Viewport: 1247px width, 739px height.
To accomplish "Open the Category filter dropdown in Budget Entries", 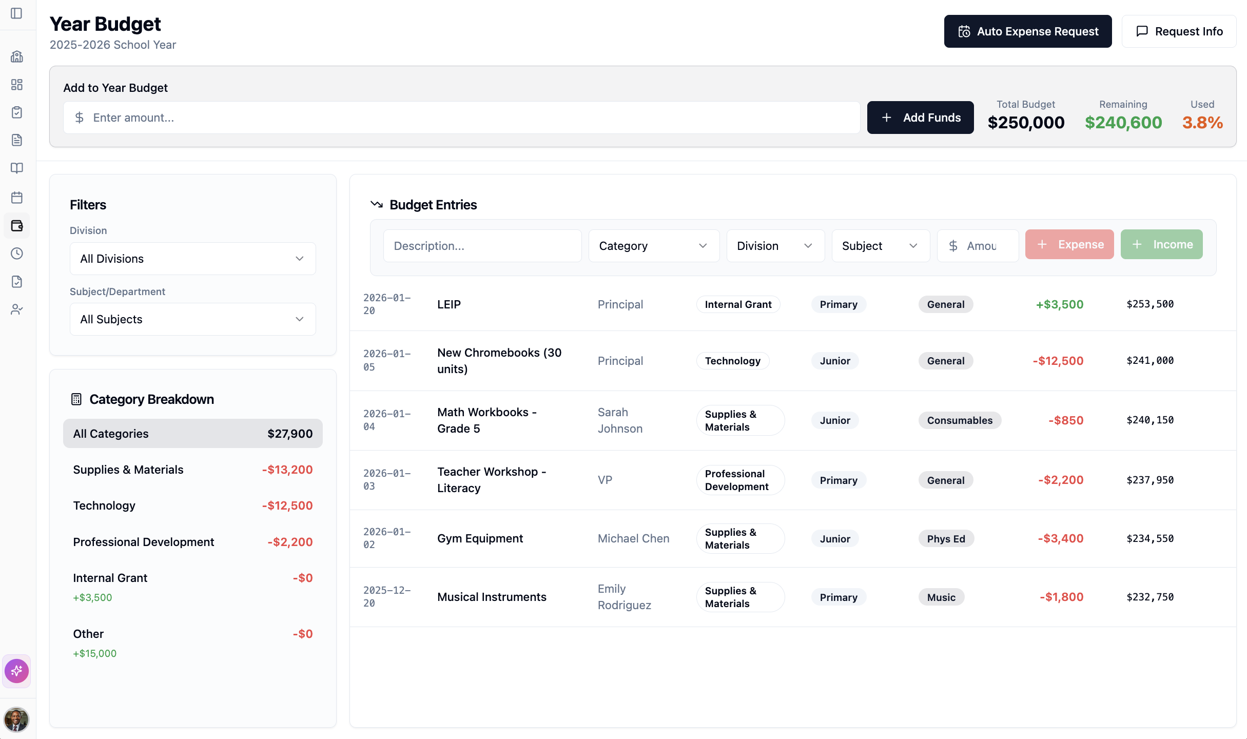I will 654,246.
